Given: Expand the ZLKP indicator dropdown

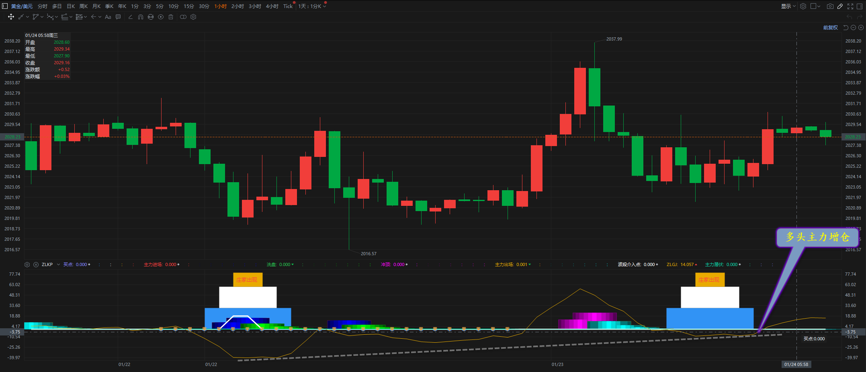Looking at the screenshot, I should (58, 264).
